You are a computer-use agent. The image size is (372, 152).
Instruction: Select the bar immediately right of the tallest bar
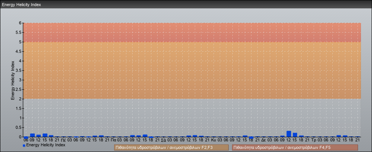point(295,135)
